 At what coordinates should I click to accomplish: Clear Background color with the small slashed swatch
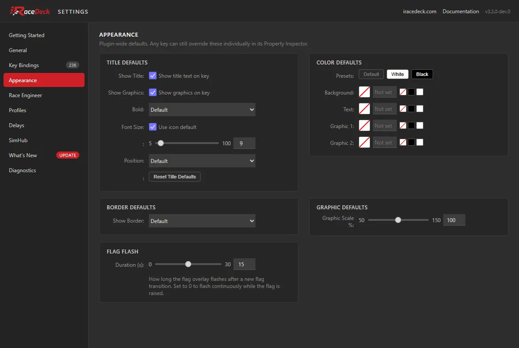click(x=403, y=92)
